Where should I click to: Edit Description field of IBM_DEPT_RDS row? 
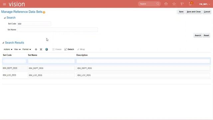coord(143,68)
